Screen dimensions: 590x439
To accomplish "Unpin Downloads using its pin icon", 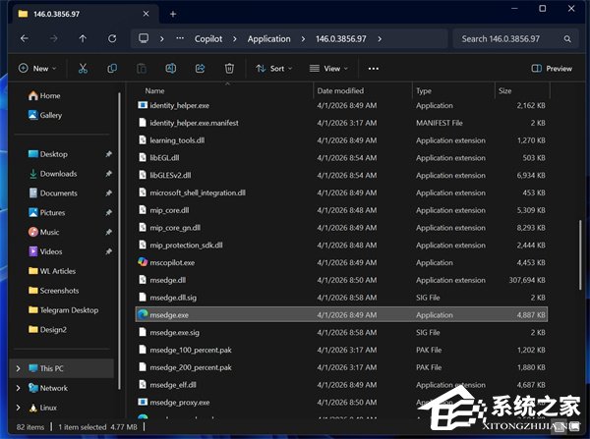I will point(108,173).
